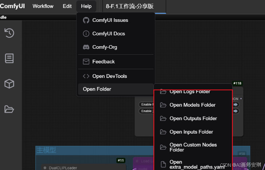This screenshot has height=170, width=265.
Task: Close the Help menu
Action: pos(86,6)
